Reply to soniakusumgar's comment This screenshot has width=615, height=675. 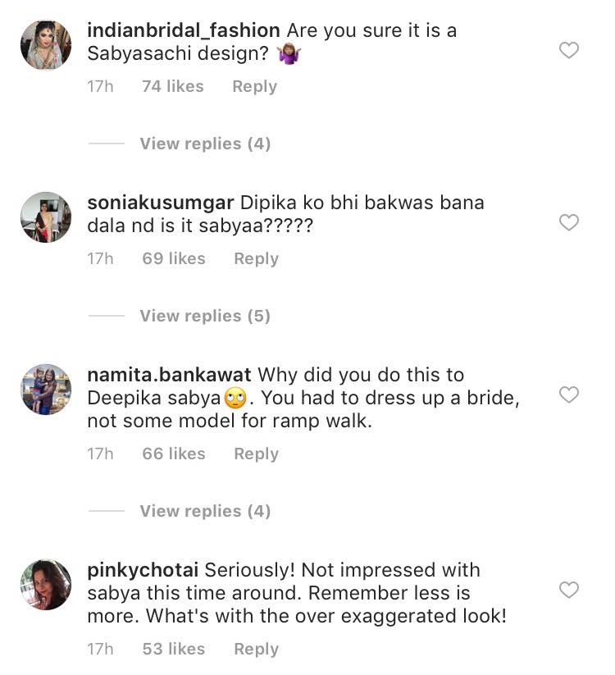click(256, 258)
